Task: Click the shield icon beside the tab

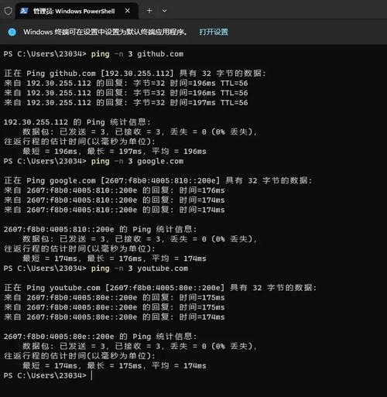Action: (9, 11)
